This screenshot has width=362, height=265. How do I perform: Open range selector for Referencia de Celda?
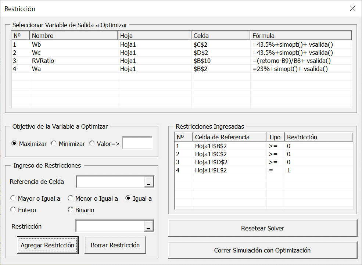pos(149,182)
